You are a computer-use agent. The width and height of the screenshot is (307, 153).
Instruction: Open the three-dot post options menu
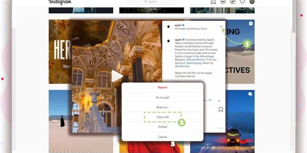pyautogui.click(x=221, y=26)
